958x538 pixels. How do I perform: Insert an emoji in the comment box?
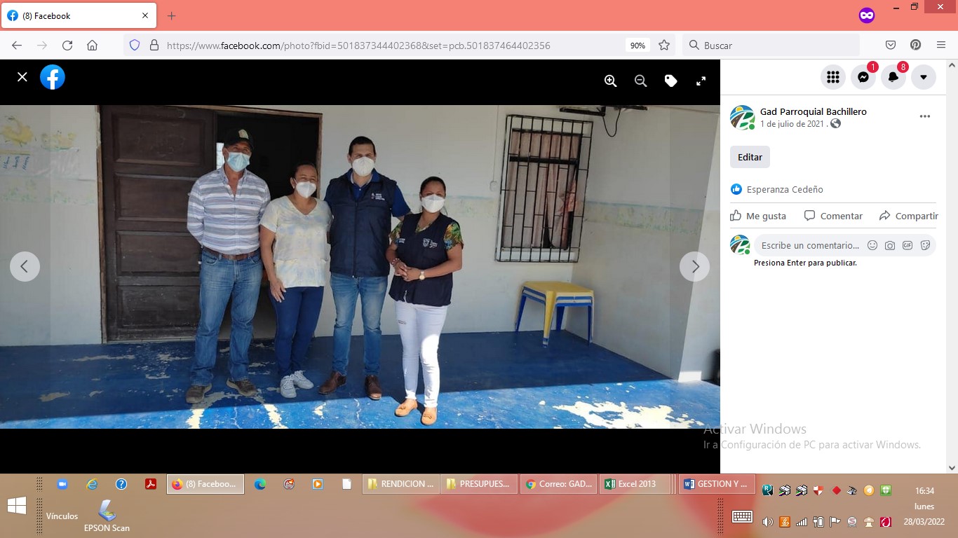(872, 245)
